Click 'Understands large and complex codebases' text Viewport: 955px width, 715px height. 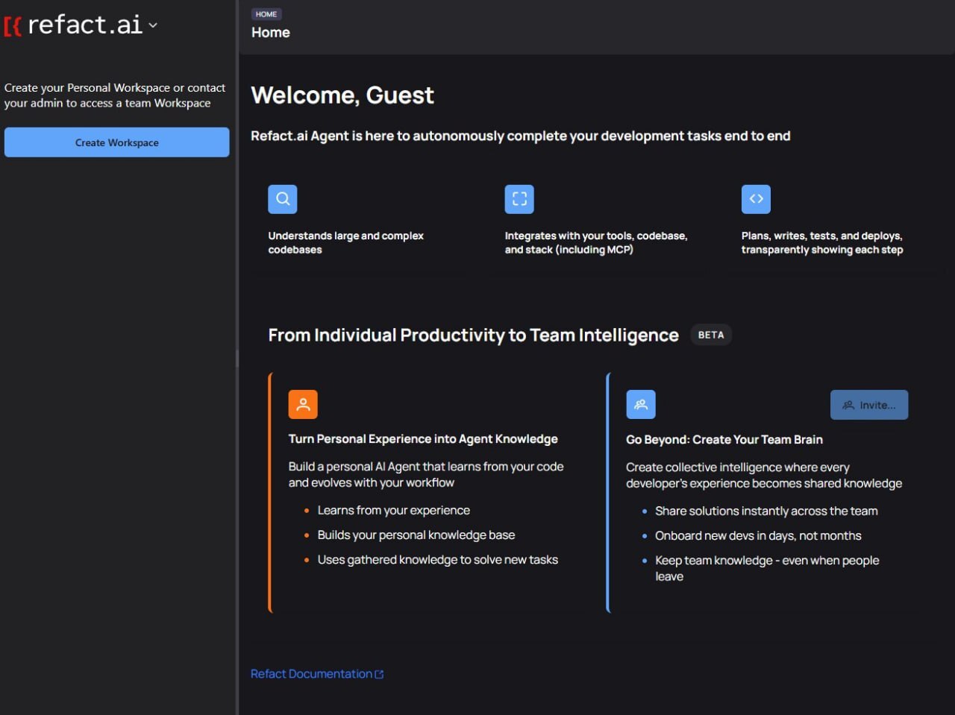(x=346, y=243)
